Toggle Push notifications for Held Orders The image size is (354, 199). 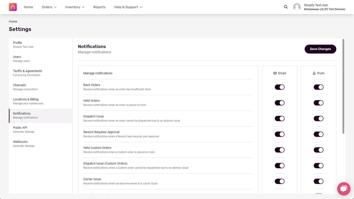point(318,103)
